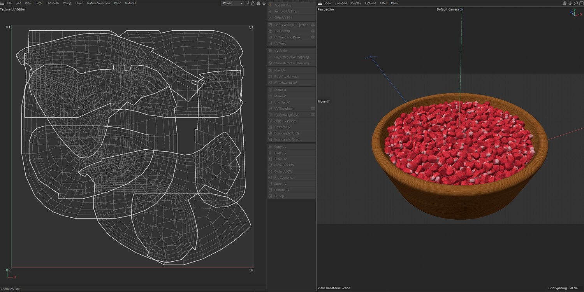Click the Remap... button
Screen dimensions: 584x292
coord(291,196)
